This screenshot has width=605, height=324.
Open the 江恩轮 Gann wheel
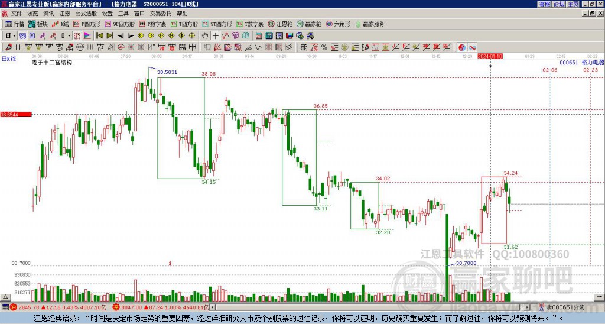[x=280, y=24]
